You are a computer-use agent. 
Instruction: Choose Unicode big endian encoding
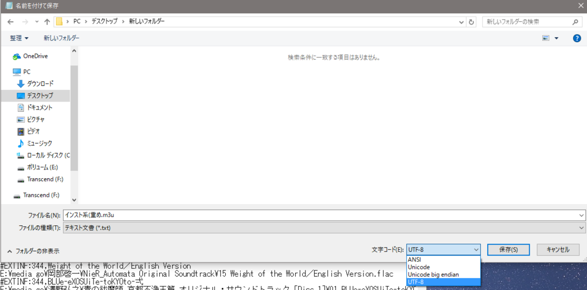[443, 275]
